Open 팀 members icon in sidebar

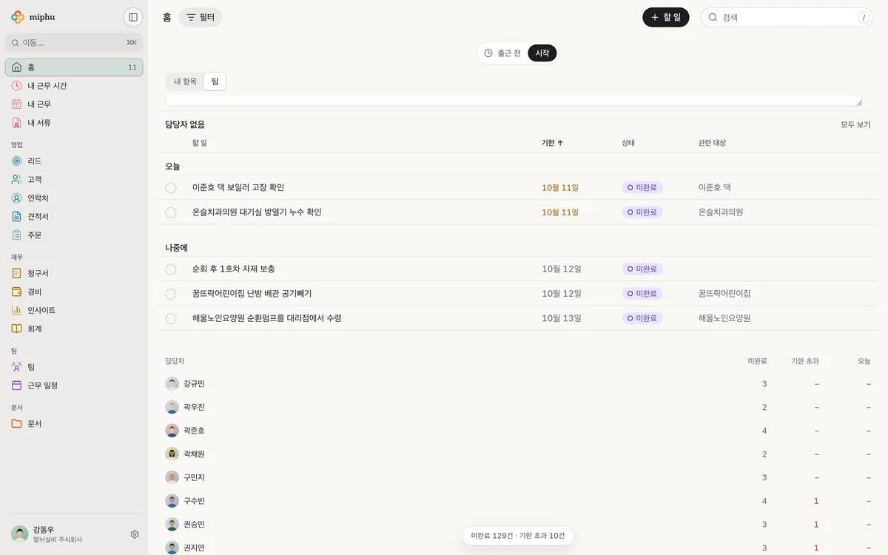click(x=16, y=366)
